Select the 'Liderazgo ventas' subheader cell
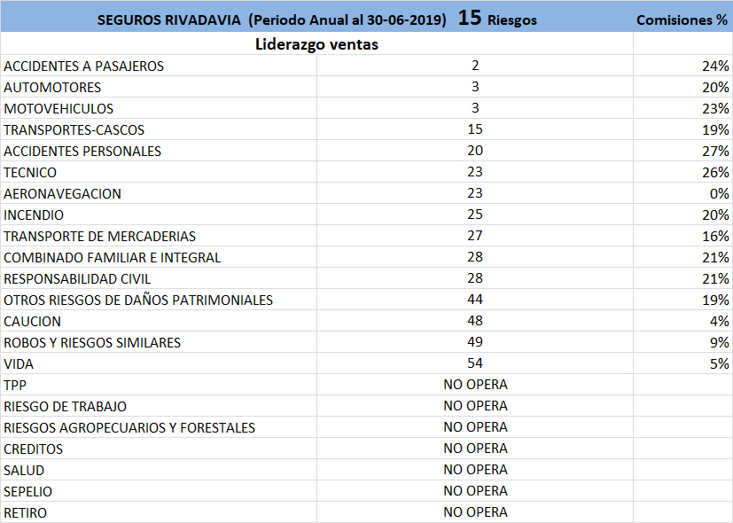The height and width of the screenshot is (523, 733). point(317,44)
